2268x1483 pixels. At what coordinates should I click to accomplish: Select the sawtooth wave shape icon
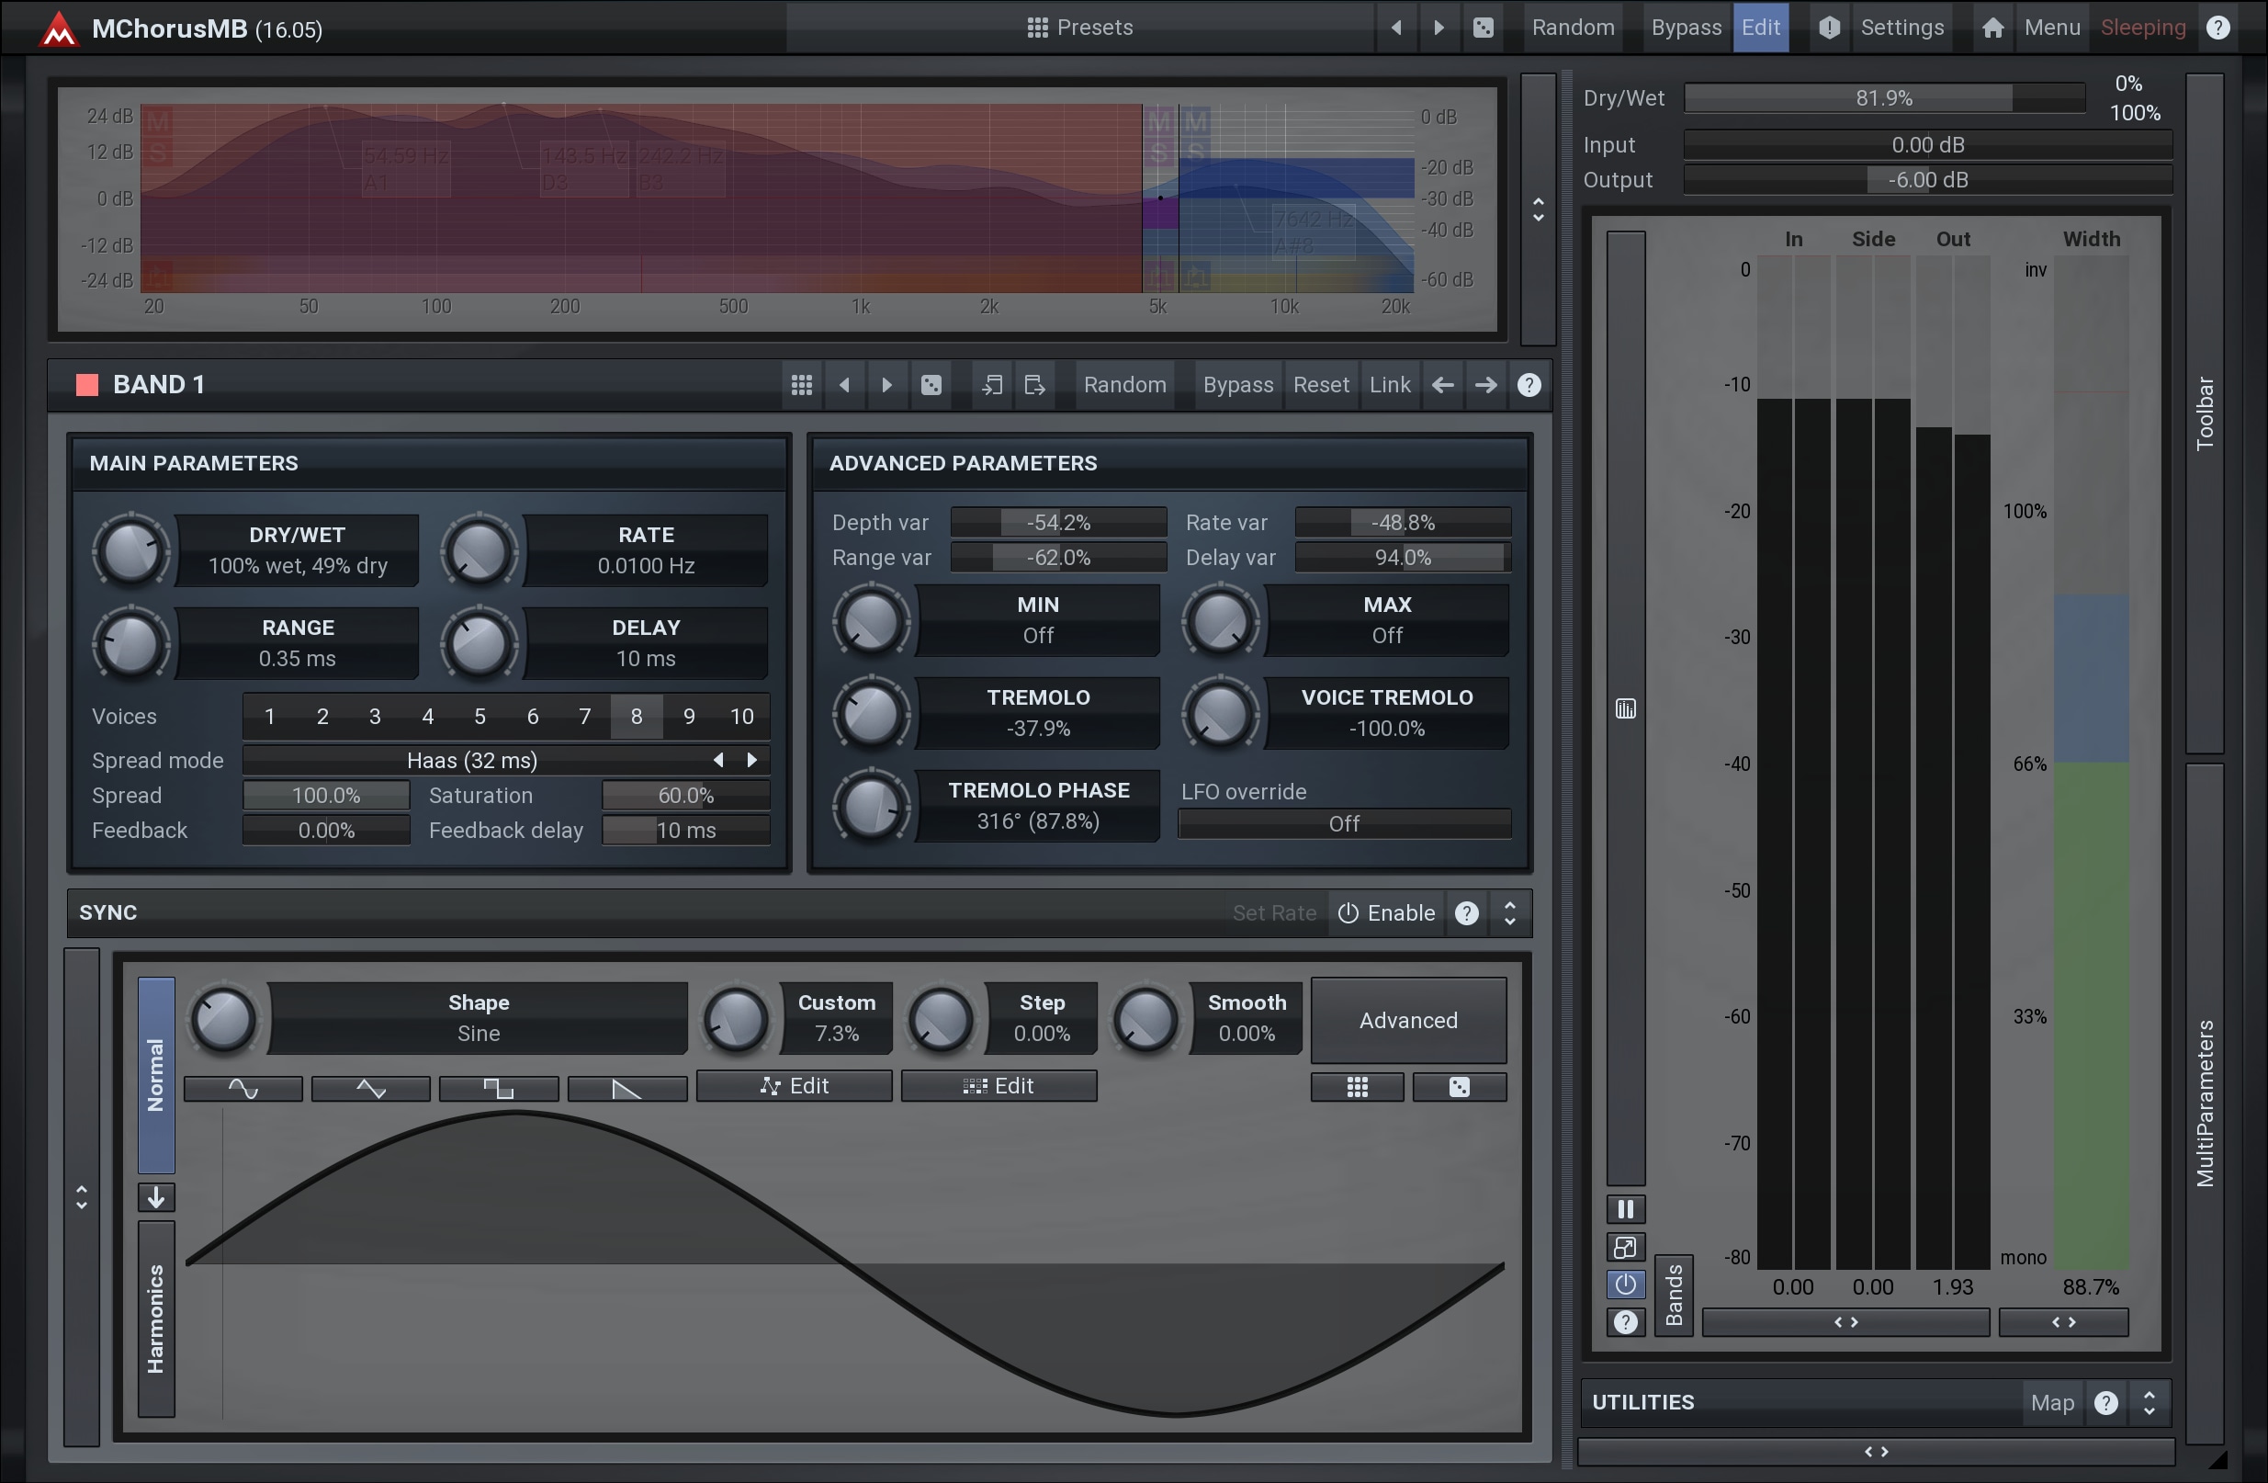pyautogui.click(x=627, y=1088)
